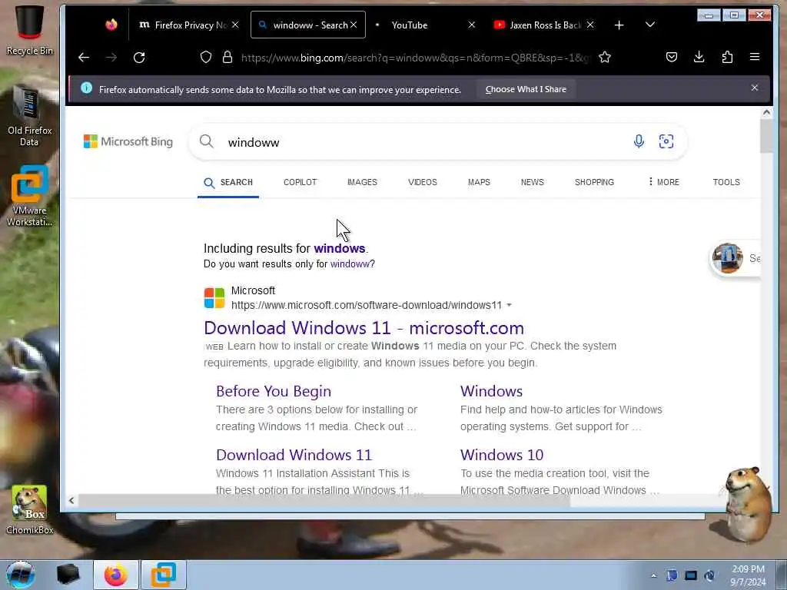Expand the dropdown arrow beside microsoft.com URL

click(509, 305)
